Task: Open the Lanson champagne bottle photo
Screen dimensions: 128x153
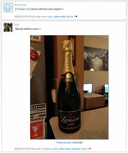Action: [x=69, y=87]
